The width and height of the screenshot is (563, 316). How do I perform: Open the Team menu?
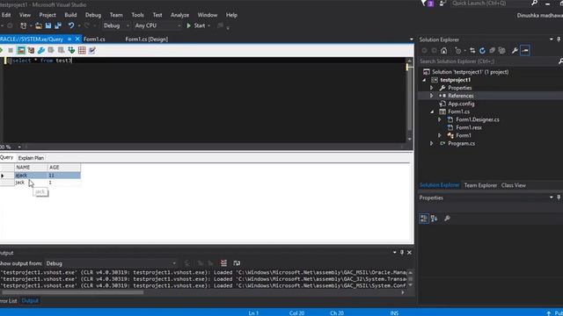tap(116, 15)
